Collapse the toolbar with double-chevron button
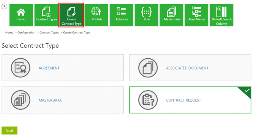This screenshot has width=253, height=136. point(4,6)
